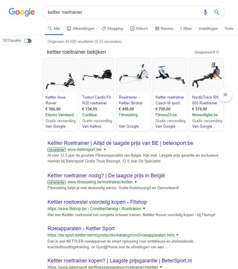Click the Coolblue seller name

tap(89, 115)
